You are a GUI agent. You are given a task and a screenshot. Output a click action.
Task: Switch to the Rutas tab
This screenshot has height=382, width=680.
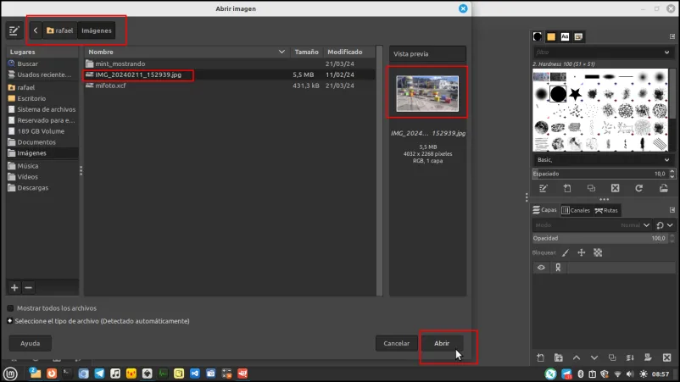pos(607,211)
